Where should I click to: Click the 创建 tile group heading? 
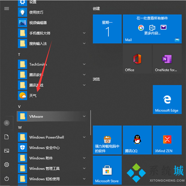coord(96,9)
